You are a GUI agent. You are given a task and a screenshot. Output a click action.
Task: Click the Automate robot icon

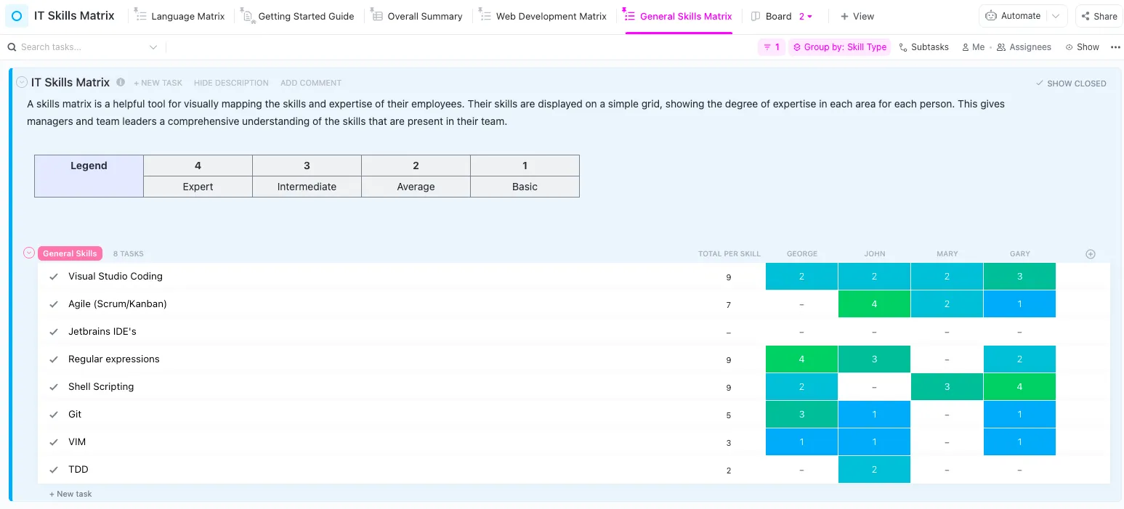coord(991,16)
